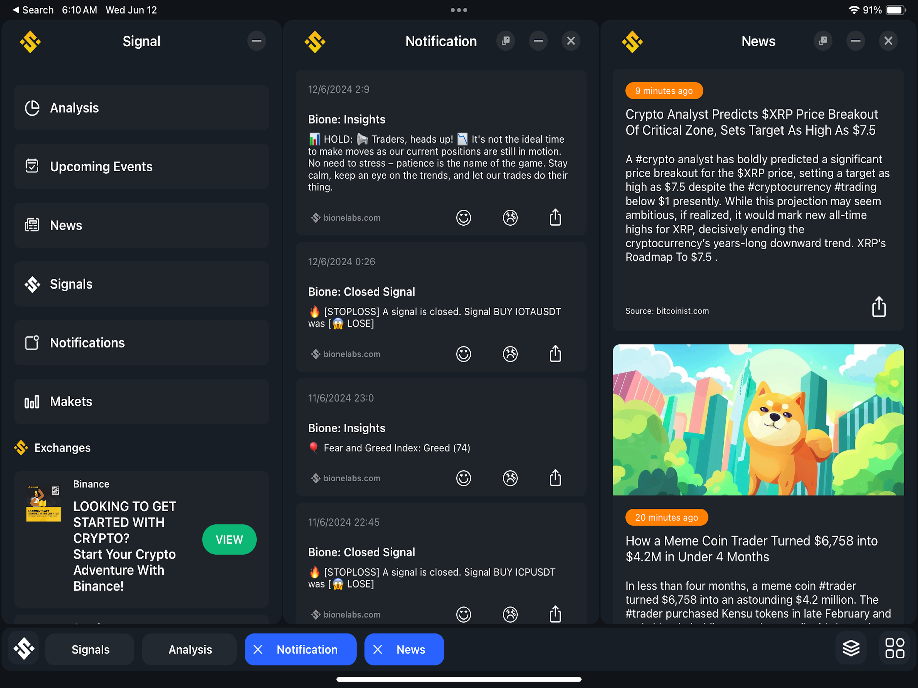Open the Shiba Inu meme coin article image
918x688 pixels.
[x=758, y=420]
